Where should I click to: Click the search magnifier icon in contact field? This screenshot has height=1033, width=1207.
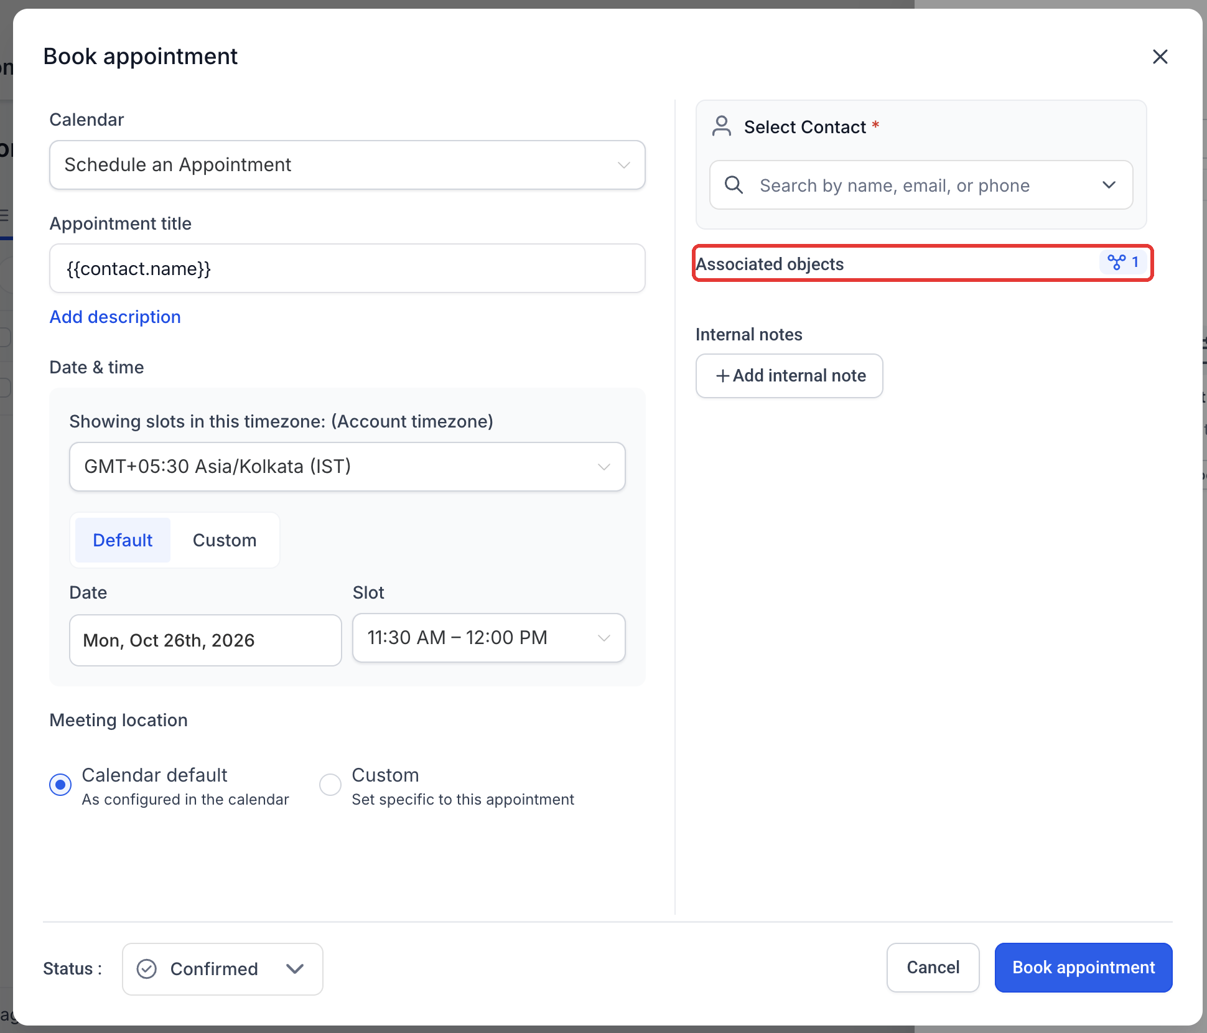(734, 185)
